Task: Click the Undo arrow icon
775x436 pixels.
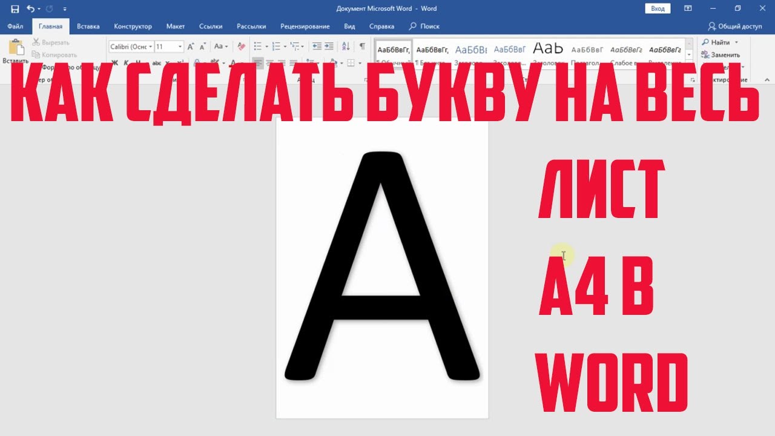Action: tap(30, 8)
